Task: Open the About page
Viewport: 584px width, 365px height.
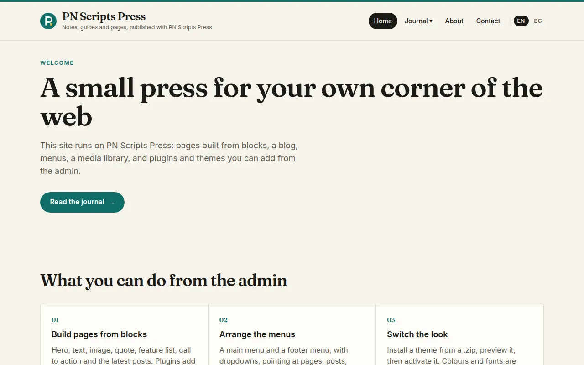Action: [454, 21]
